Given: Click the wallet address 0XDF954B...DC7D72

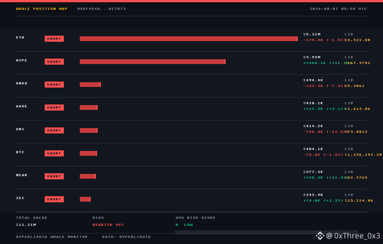Looking at the screenshot, I should pyautogui.click(x=101, y=9).
